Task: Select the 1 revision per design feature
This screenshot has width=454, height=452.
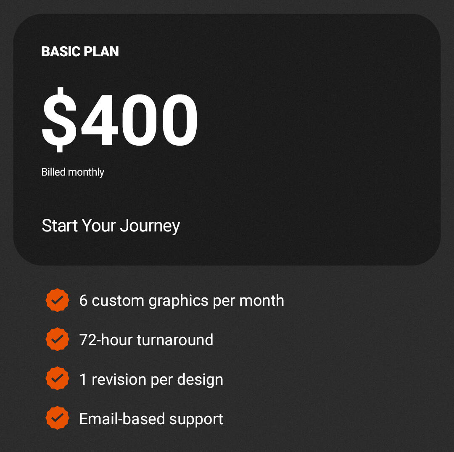Action: click(151, 379)
